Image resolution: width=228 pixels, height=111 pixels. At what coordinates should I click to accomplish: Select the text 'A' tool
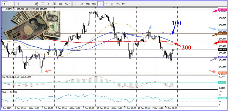click(49, 4)
